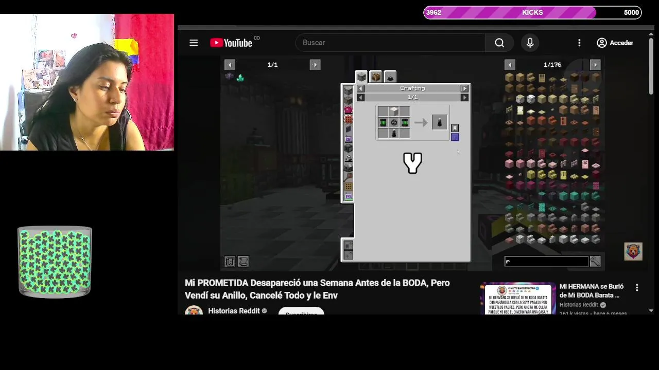Open options menu for Mi HERMANA video

point(637,288)
